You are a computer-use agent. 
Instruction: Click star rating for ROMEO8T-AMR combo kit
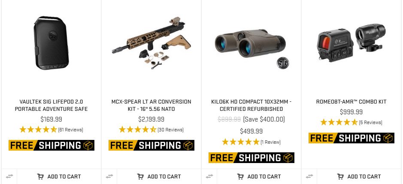click(339, 122)
